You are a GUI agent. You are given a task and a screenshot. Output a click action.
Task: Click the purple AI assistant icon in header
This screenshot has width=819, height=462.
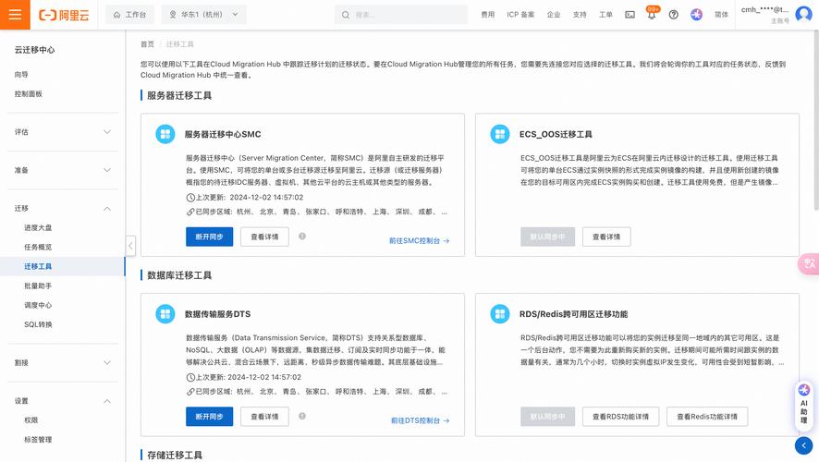[x=696, y=15]
